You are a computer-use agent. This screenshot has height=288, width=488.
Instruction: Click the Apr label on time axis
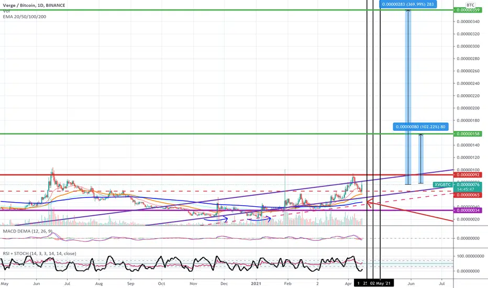[x=348, y=284]
